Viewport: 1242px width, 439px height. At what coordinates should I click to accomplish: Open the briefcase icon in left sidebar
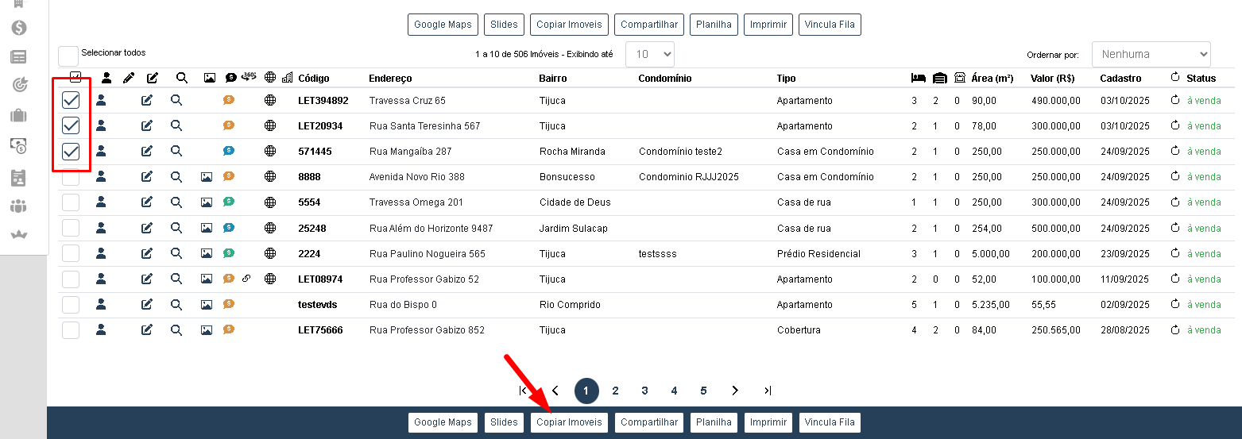pyautogui.click(x=19, y=116)
